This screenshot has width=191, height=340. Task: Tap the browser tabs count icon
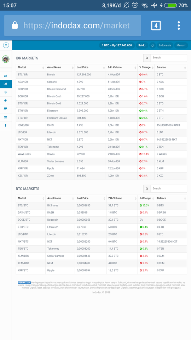coord(156,25)
